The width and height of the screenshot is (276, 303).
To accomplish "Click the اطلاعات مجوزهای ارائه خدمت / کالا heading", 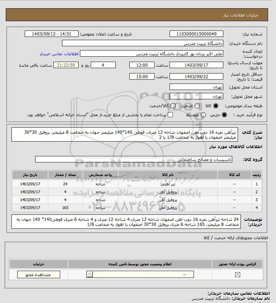I will pos(235,238).
